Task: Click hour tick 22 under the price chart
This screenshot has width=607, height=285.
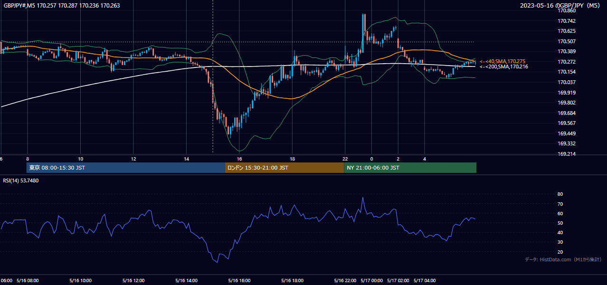Action: [345, 159]
